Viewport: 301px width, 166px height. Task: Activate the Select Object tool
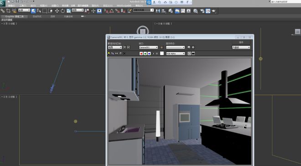tap(33, 11)
